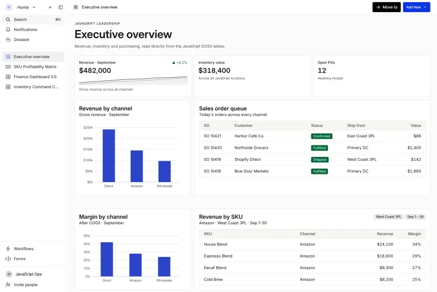Click the Shipped status badge
Screen dimensions: 437x292
320,160
